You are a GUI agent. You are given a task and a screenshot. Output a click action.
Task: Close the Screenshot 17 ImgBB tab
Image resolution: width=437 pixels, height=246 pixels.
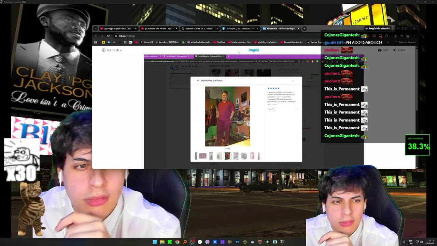pos(298,29)
